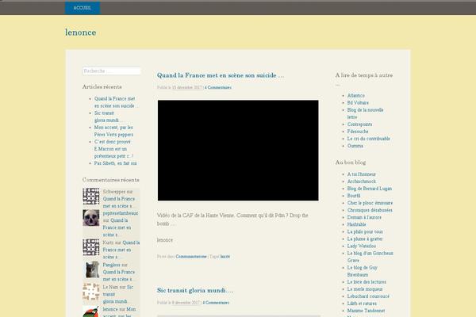The height and width of the screenshot is (317, 476).
Task: Open 'Le merle moqueur' link
Action: click(365, 289)
